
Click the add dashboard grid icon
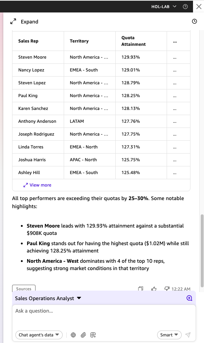point(93,335)
